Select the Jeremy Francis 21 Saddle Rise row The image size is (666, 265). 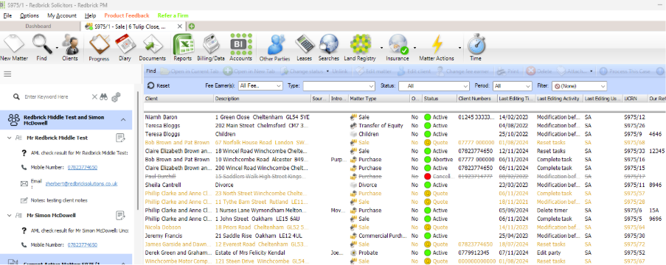click(x=405, y=236)
